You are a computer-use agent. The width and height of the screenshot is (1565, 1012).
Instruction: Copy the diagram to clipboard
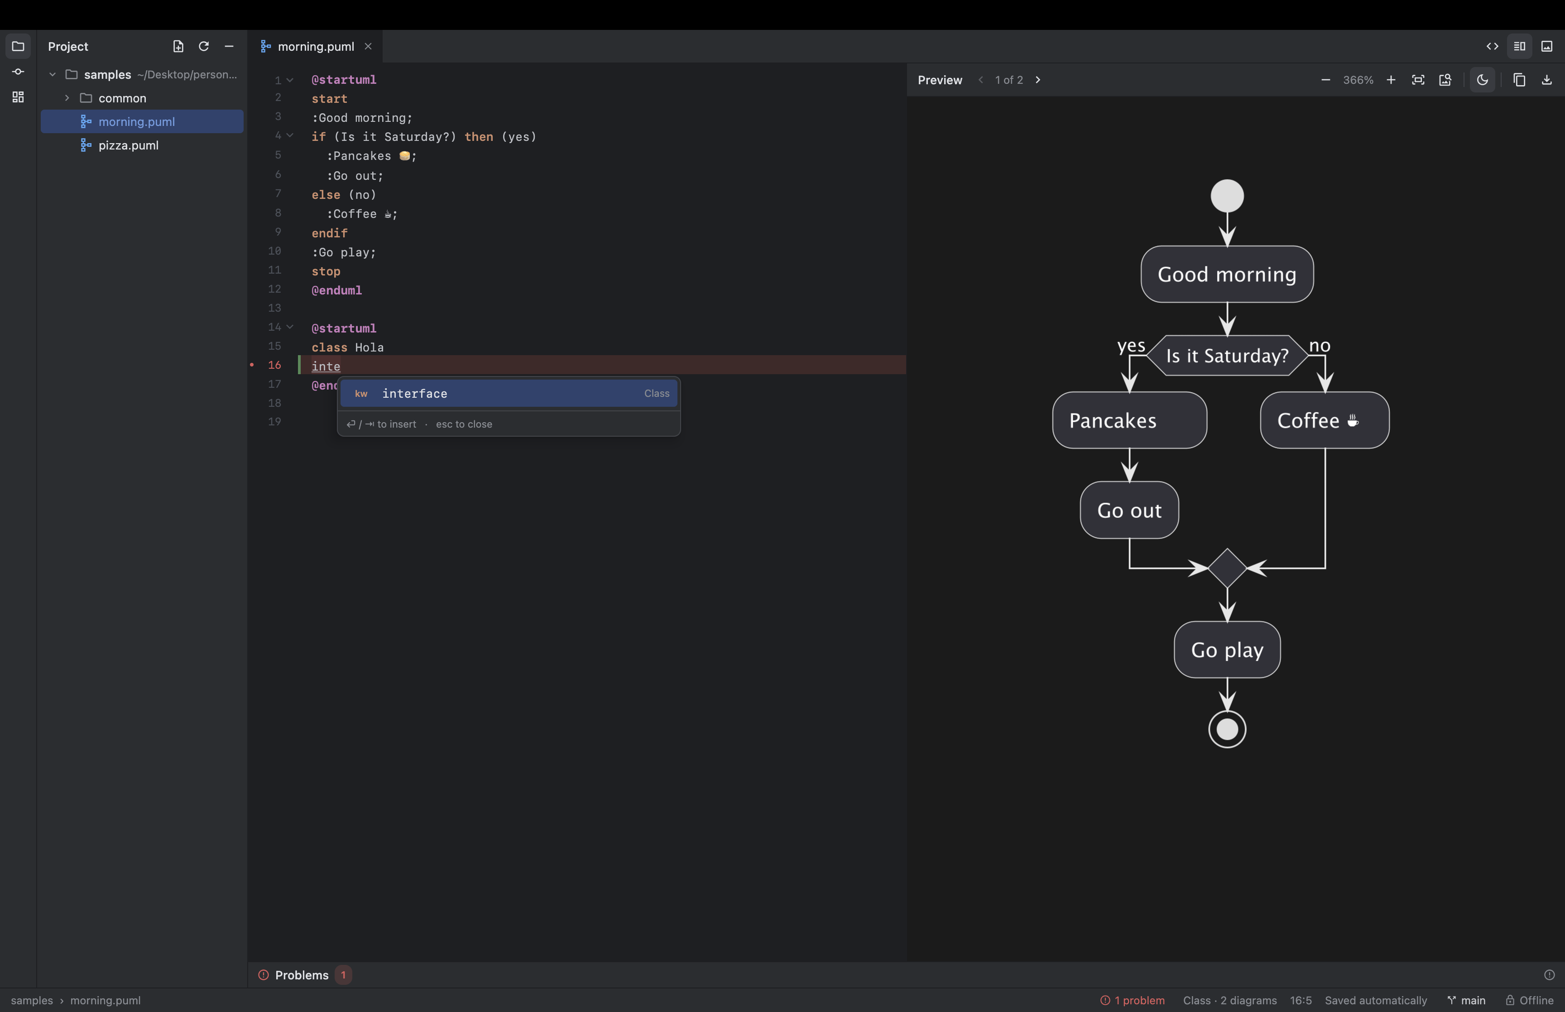point(1519,80)
